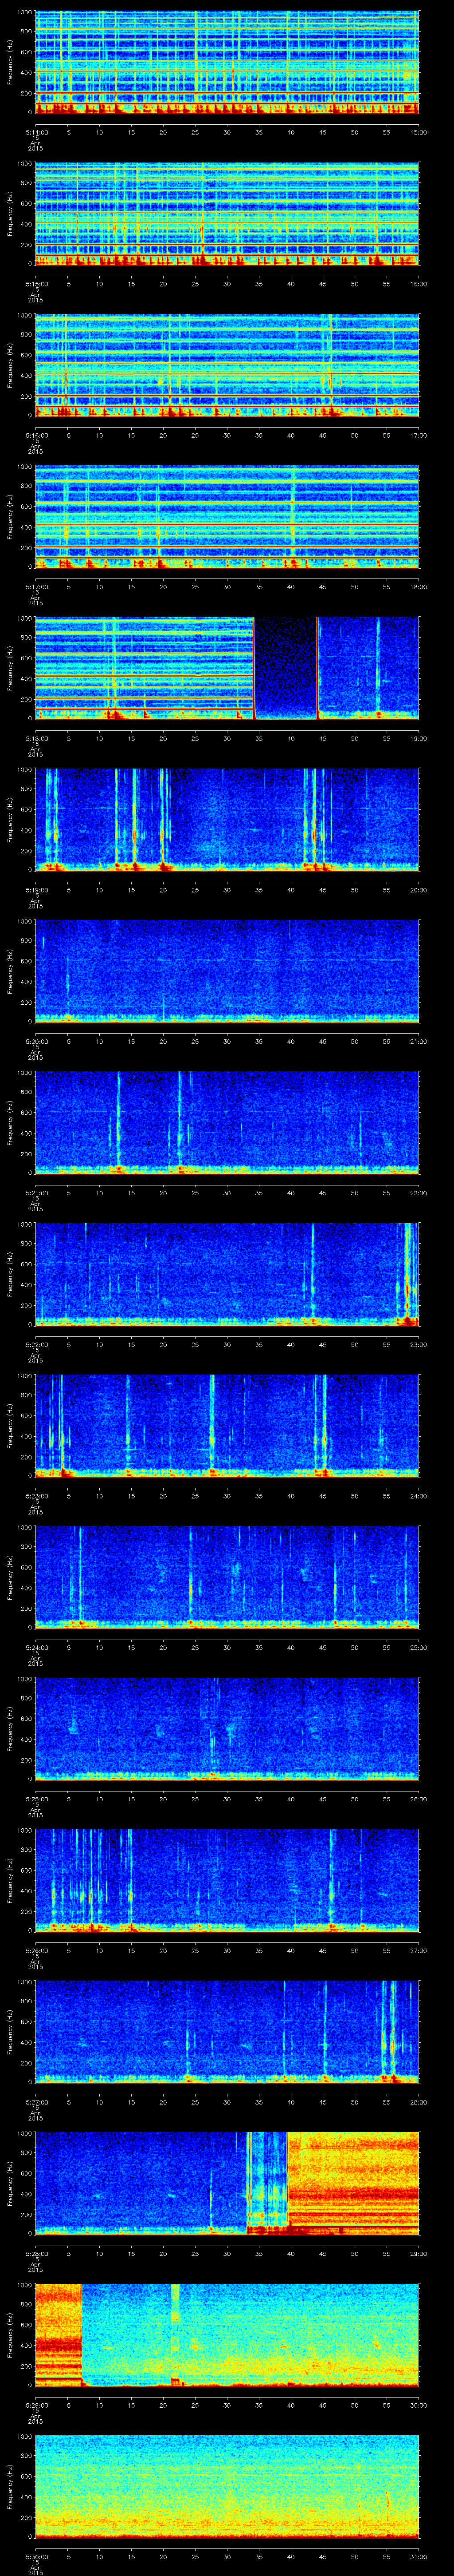Image resolution: width=454 pixels, height=2576 pixels.
Task: Open the 5:25:00 spectrogram panel
Action: pos(227,1728)
